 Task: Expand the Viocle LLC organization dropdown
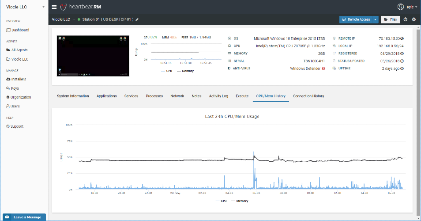tap(25, 7)
